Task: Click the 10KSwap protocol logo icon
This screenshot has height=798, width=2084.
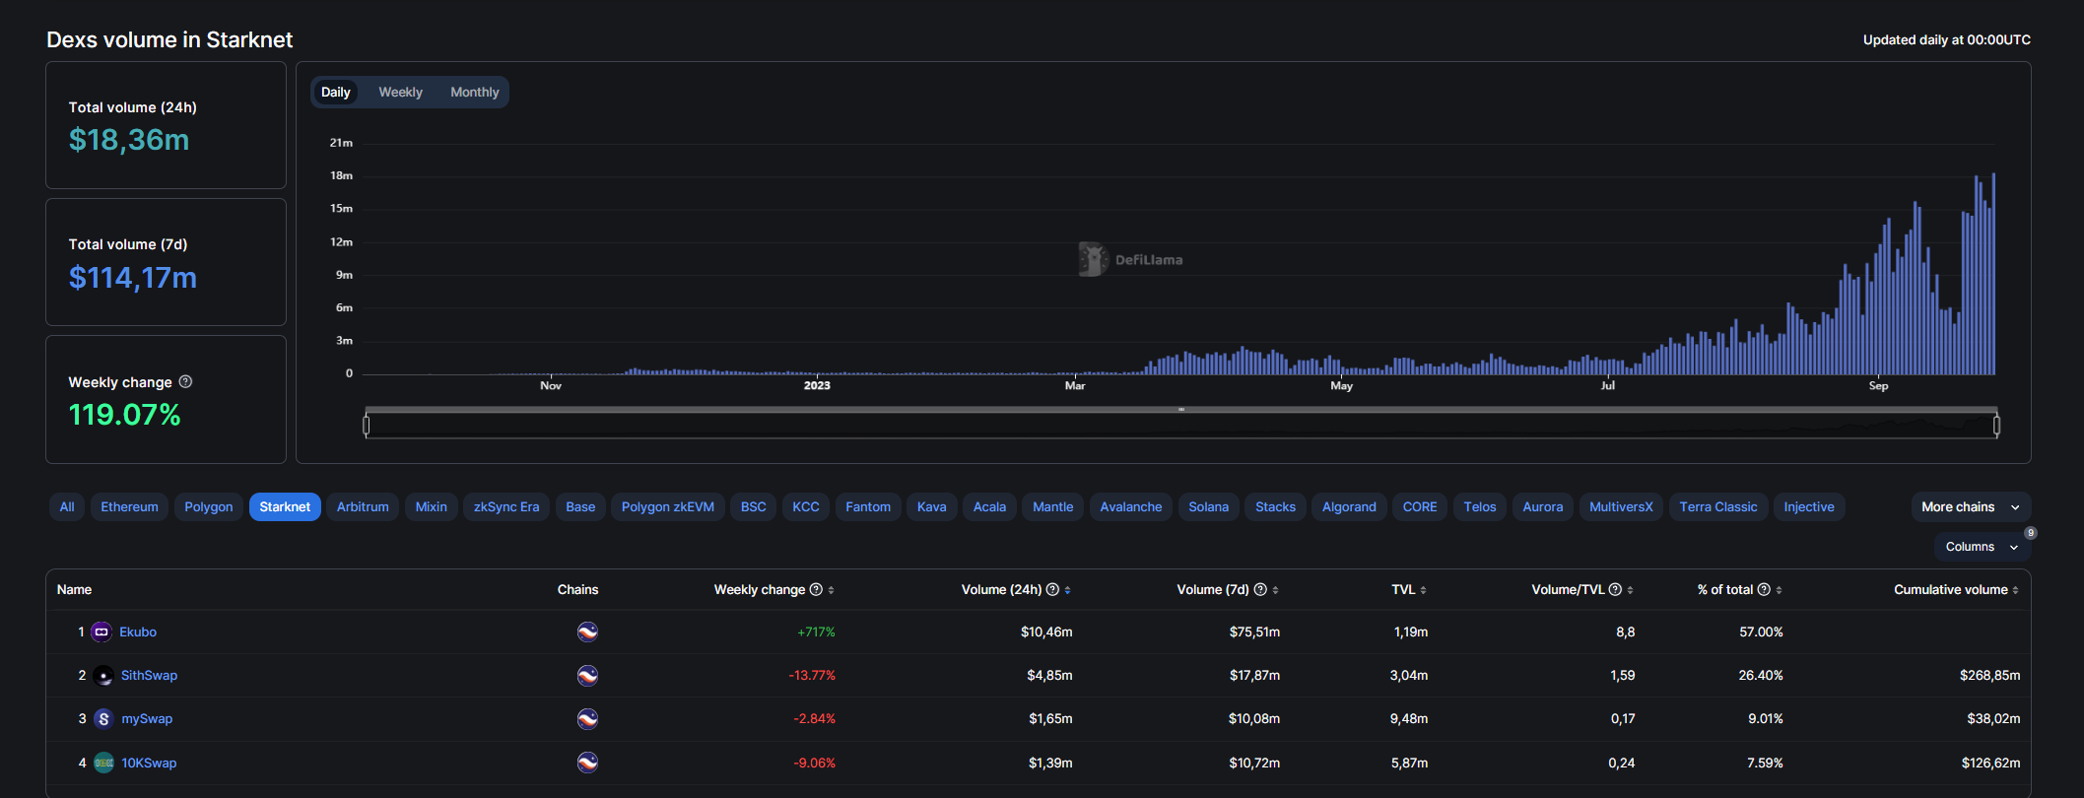Action: coord(103,763)
